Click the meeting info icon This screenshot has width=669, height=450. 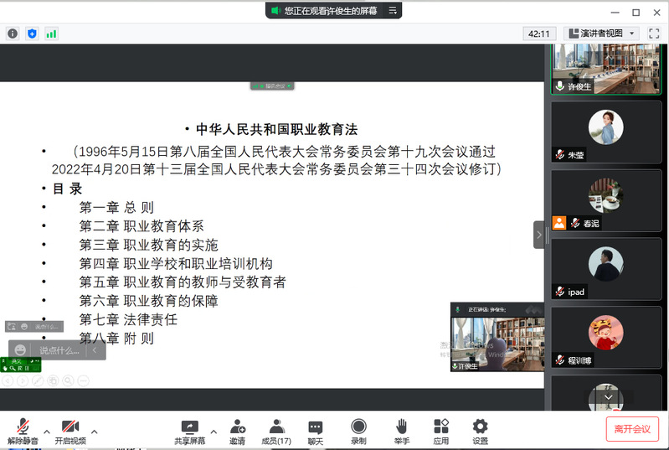[13, 34]
